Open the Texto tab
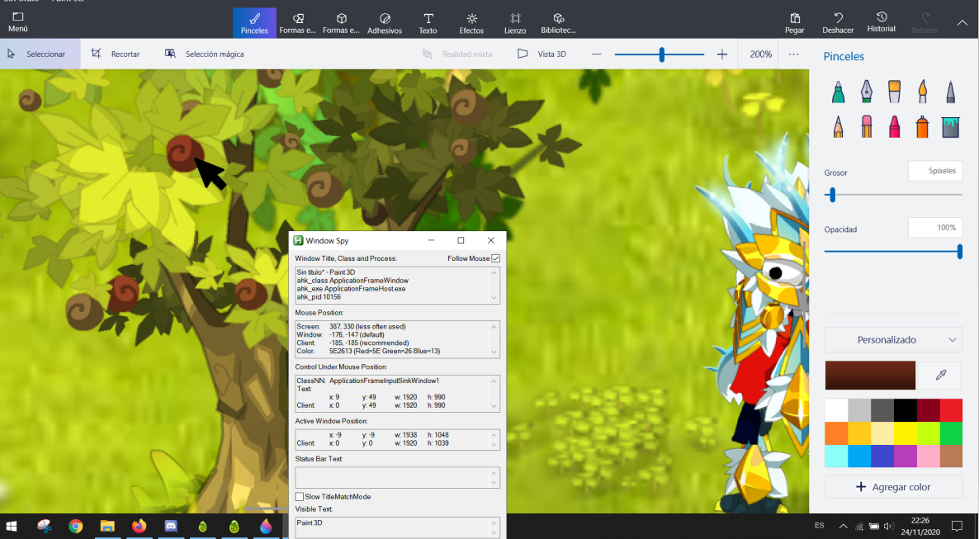Screen dimensions: 979x539 click(x=428, y=23)
